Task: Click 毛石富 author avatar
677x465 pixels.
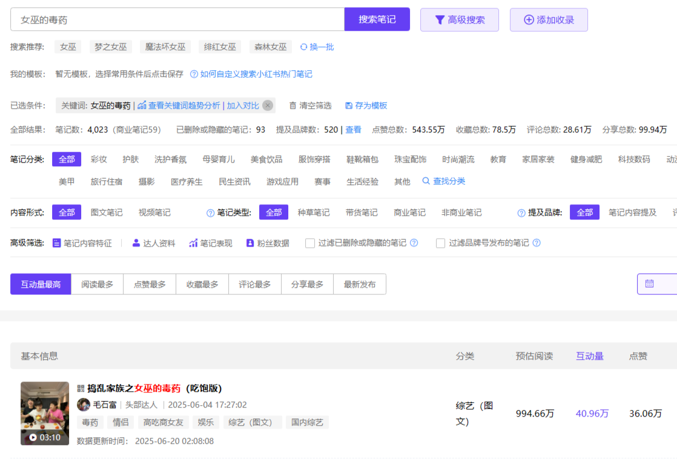Action: point(84,405)
